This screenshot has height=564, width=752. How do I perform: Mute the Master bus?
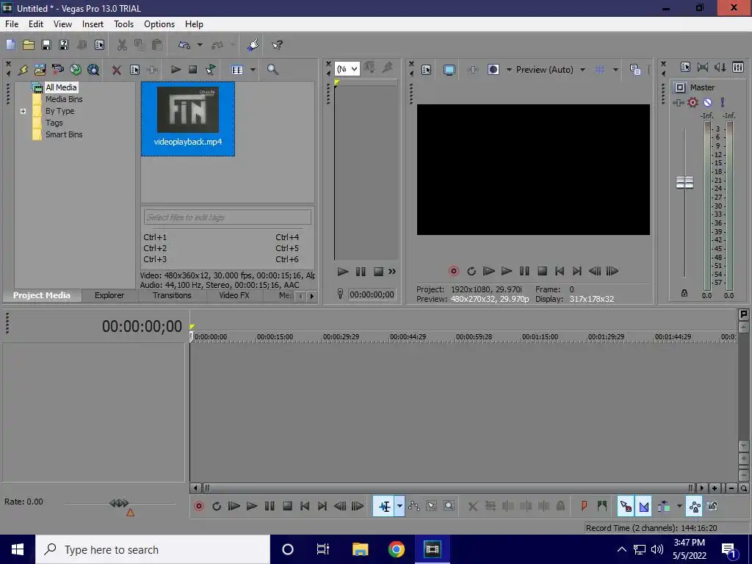click(x=707, y=102)
